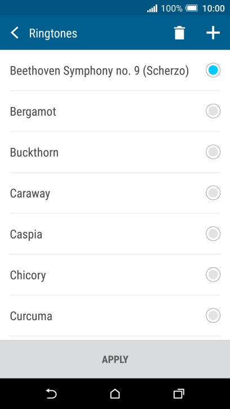Tap the signal strength icon
The height and width of the screenshot is (409, 230).
point(152,8)
